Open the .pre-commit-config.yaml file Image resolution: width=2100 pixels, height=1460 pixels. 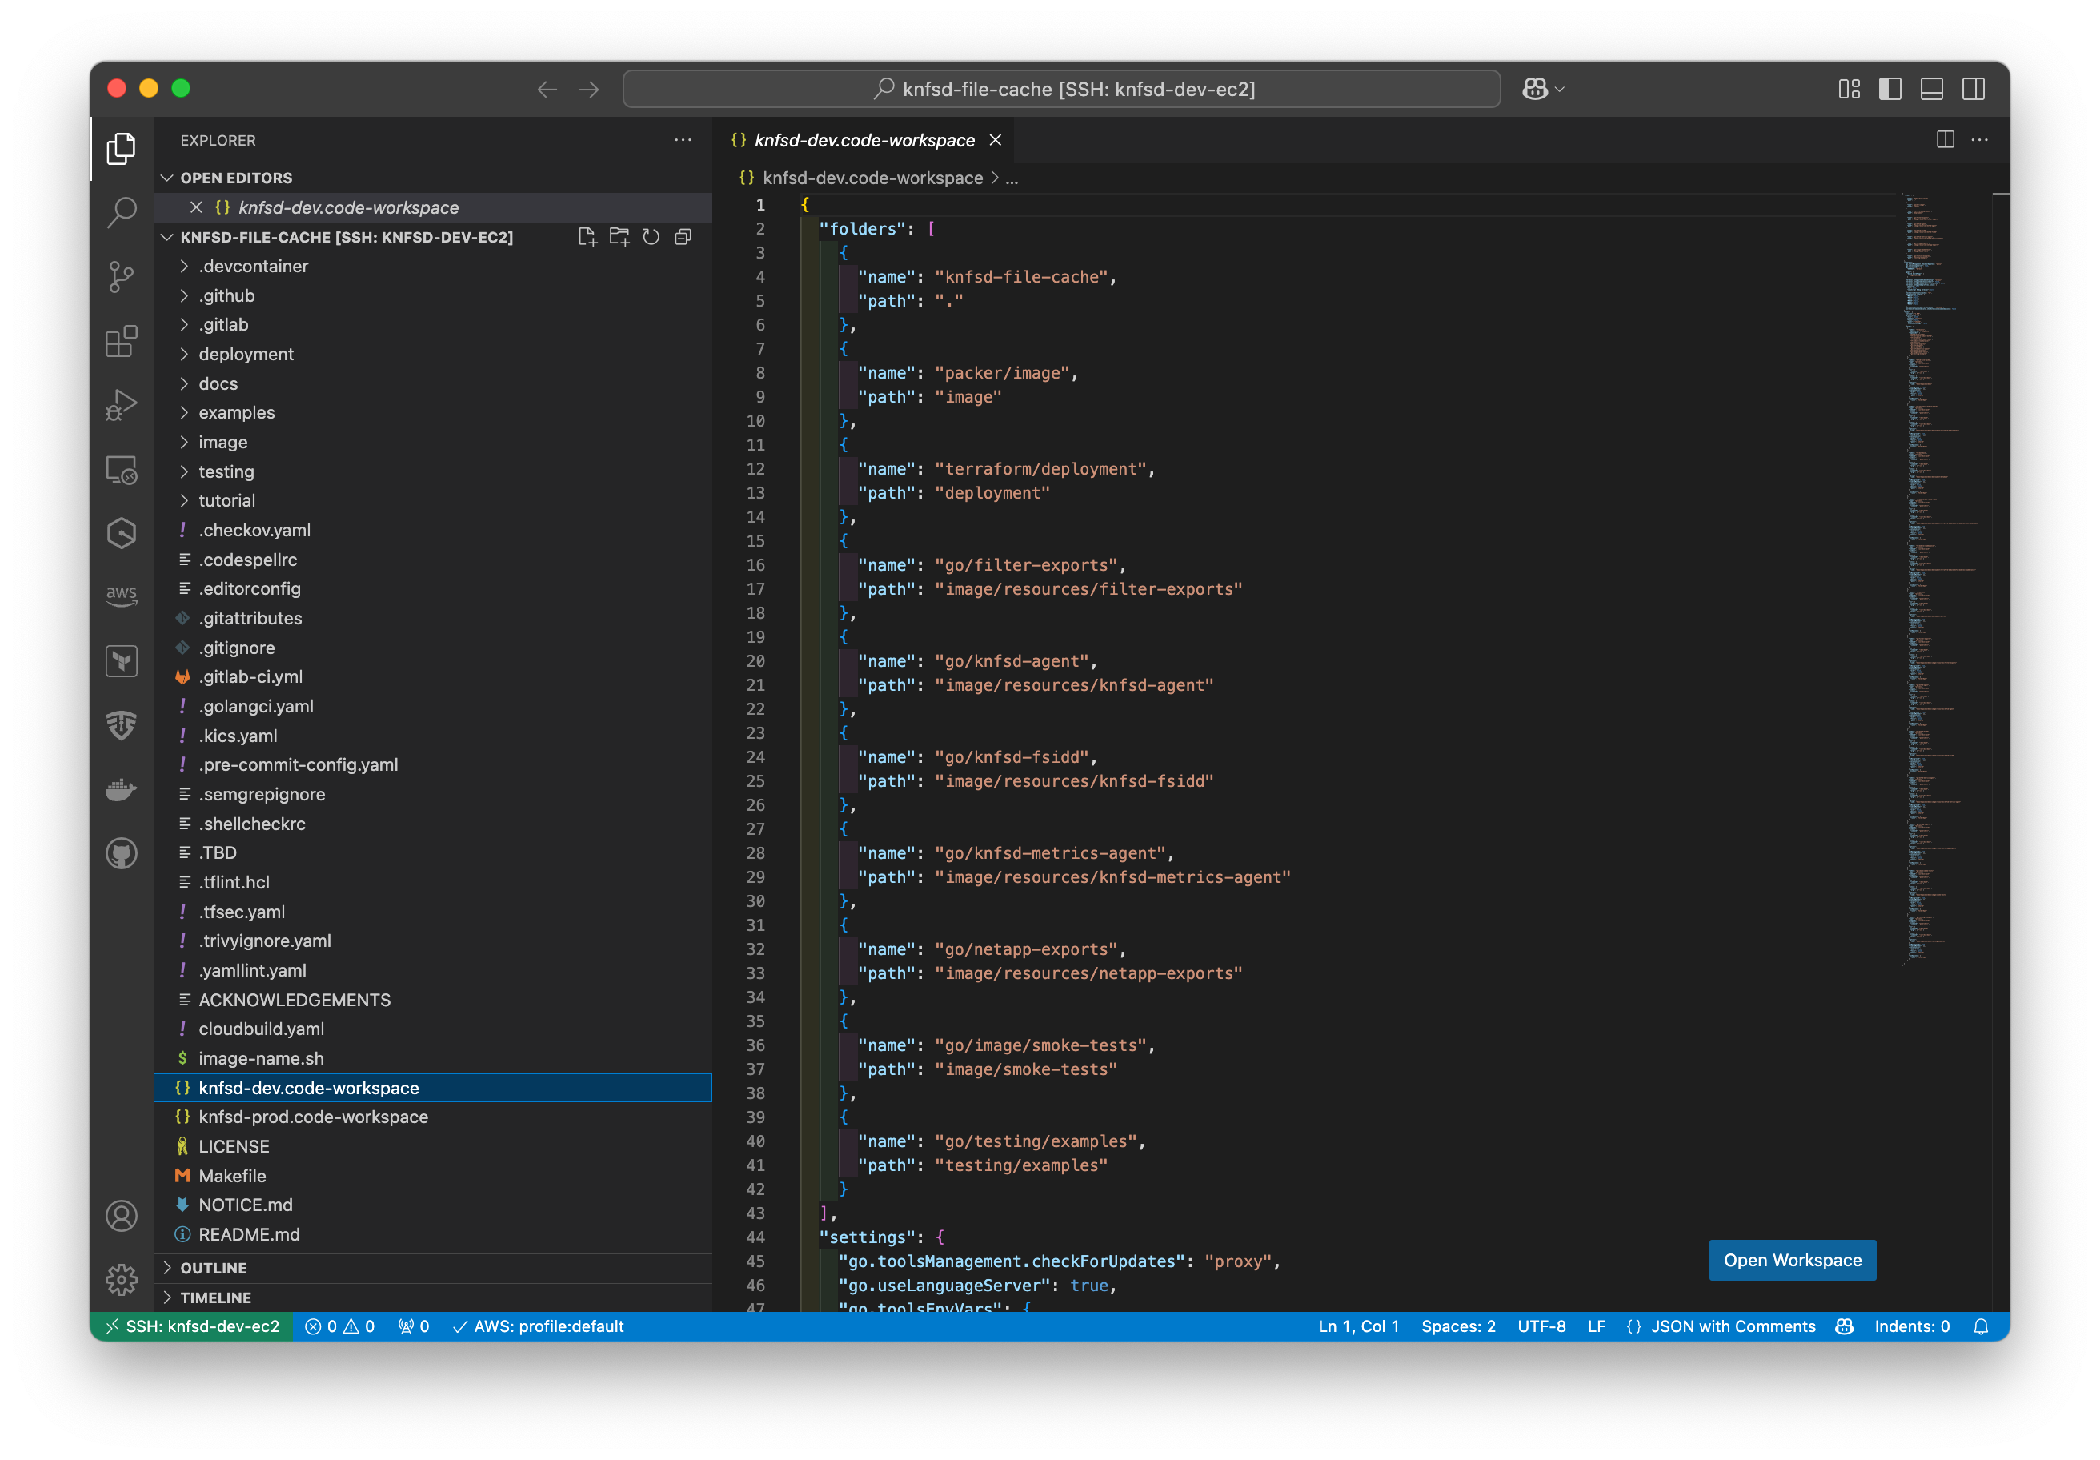(434, 764)
